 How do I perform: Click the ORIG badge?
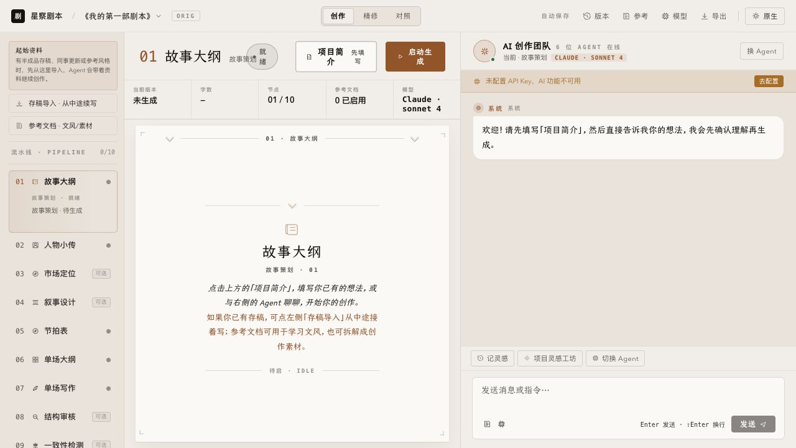pyautogui.click(x=185, y=16)
